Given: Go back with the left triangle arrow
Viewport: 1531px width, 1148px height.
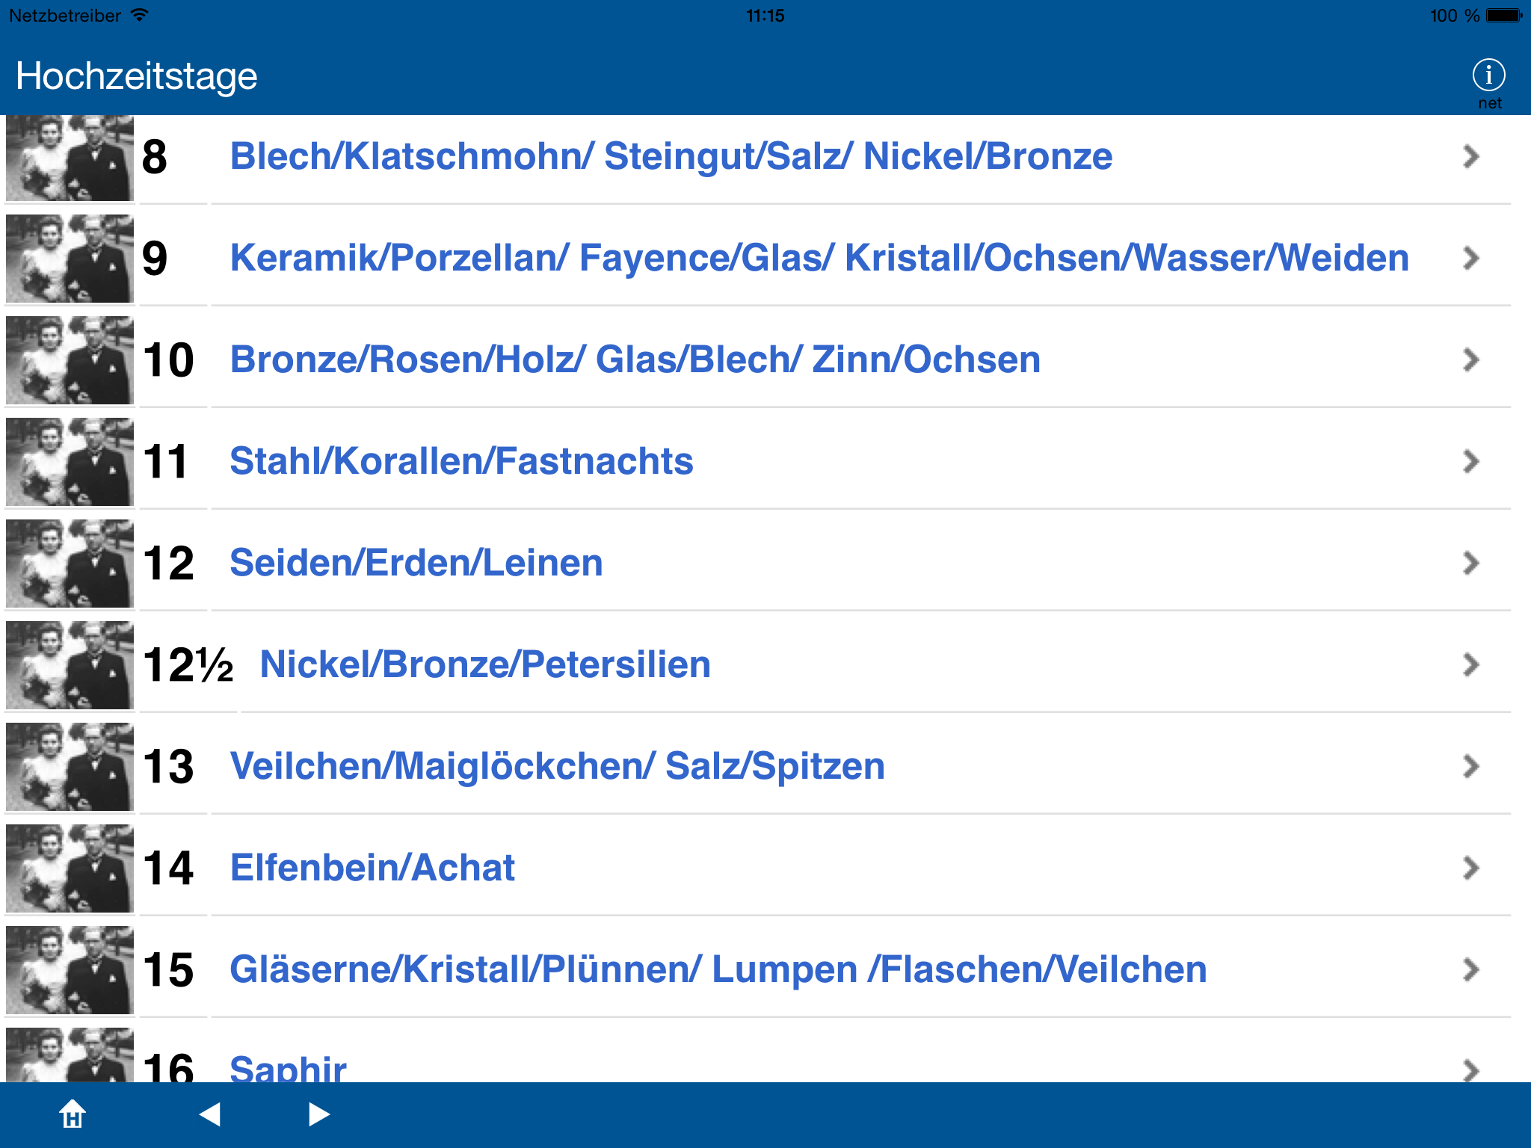Looking at the screenshot, I should click(x=210, y=1114).
